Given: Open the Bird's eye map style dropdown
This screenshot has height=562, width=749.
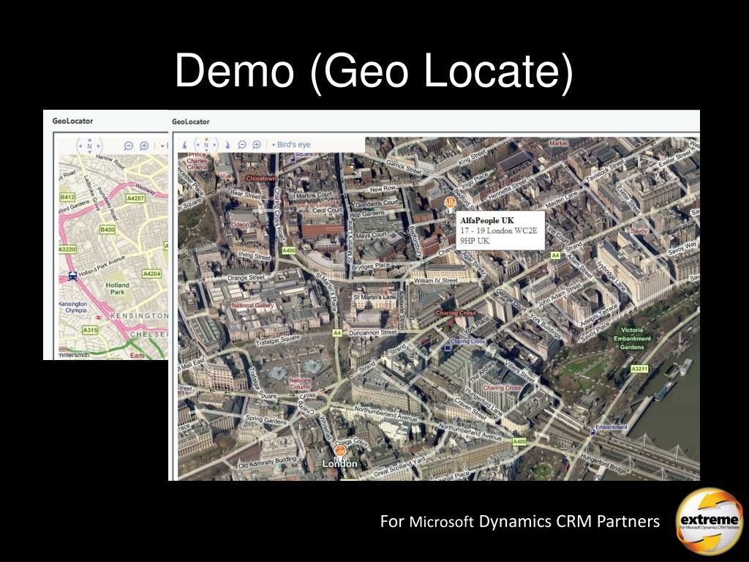Looking at the screenshot, I should [291, 145].
